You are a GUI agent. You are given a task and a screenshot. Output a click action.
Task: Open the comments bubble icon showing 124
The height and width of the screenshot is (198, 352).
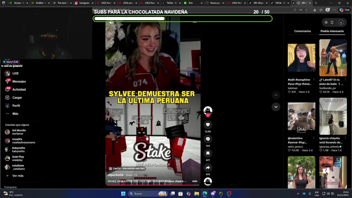[208, 139]
